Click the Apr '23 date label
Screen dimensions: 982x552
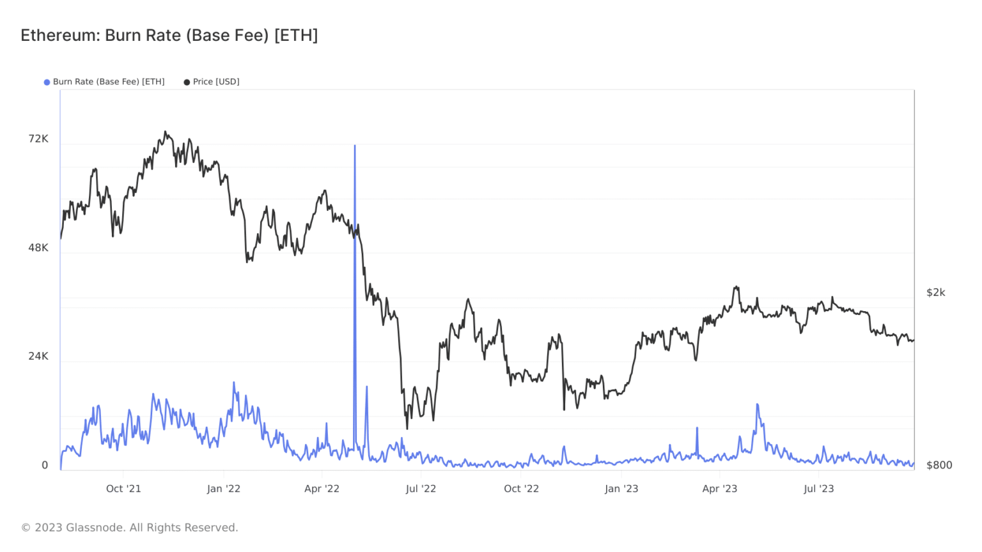pyautogui.click(x=719, y=489)
